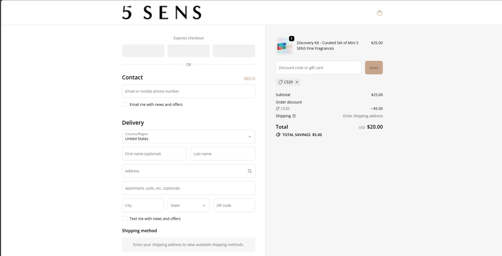Click the address search magnifier icon
Screen dimensions: 502x256
250,171
